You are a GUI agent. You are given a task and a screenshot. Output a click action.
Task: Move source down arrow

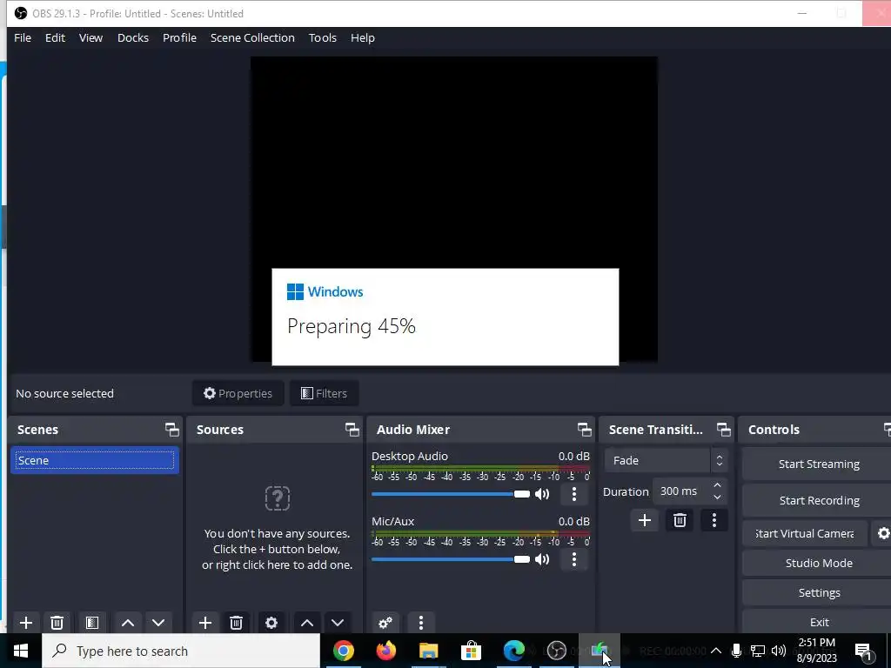[x=338, y=623]
